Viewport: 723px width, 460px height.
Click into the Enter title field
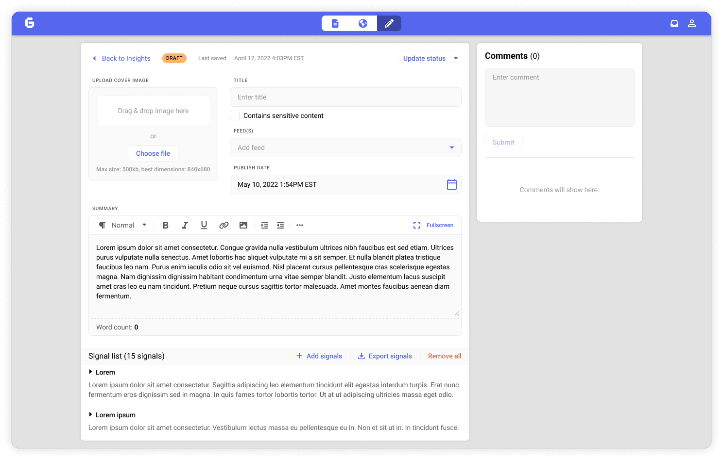[x=345, y=97]
